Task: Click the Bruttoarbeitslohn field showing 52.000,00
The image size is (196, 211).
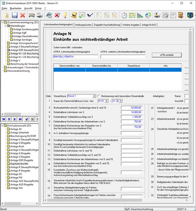Action: 132,108
